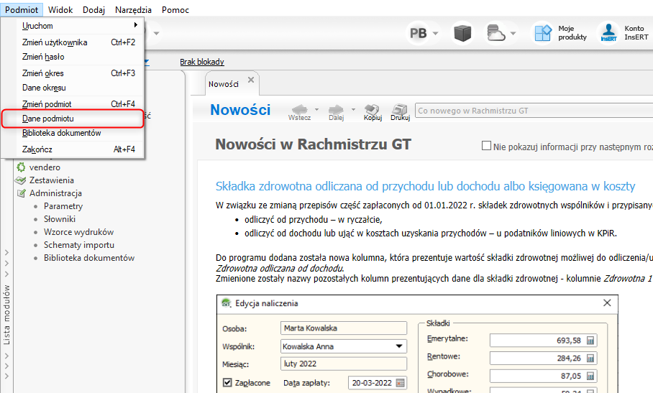Switch to the Nowości tab

[224, 84]
